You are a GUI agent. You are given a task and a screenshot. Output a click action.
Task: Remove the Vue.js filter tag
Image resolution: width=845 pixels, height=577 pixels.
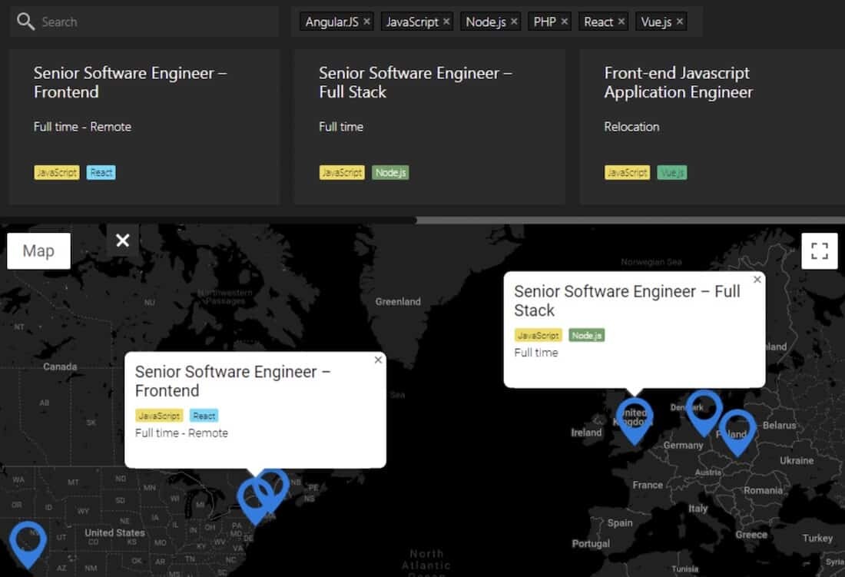click(x=680, y=22)
